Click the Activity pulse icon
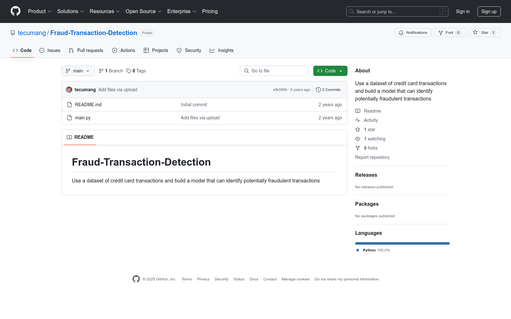Image resolution: width=511 pixels, height=319 pixels. coord(358,120)
